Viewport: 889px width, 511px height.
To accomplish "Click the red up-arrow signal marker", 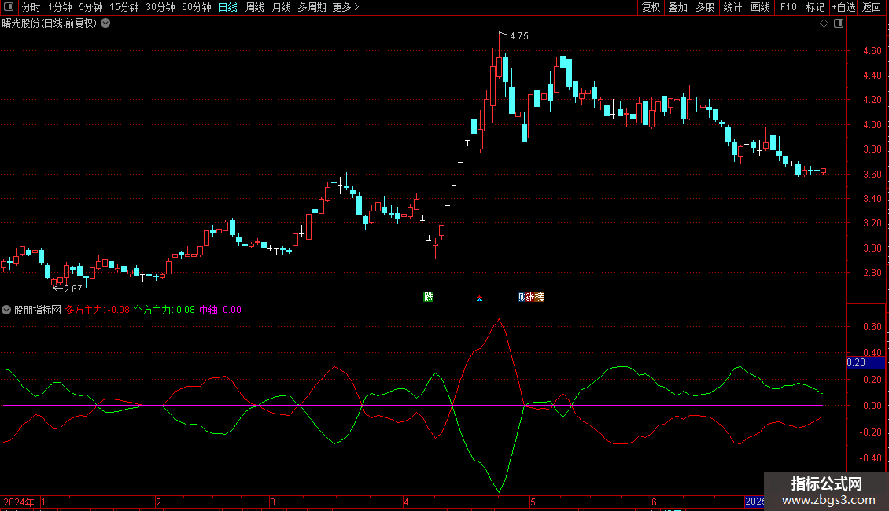I will 480,298.
